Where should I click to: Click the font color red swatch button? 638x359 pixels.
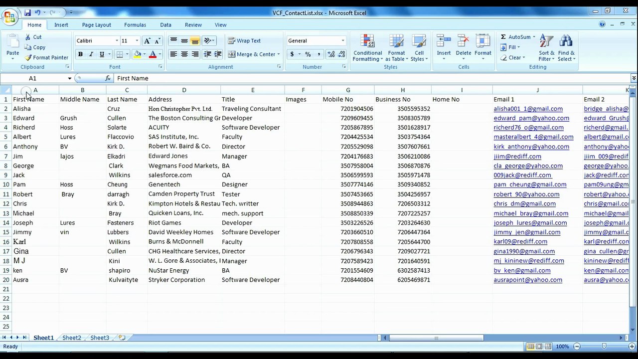153,54
